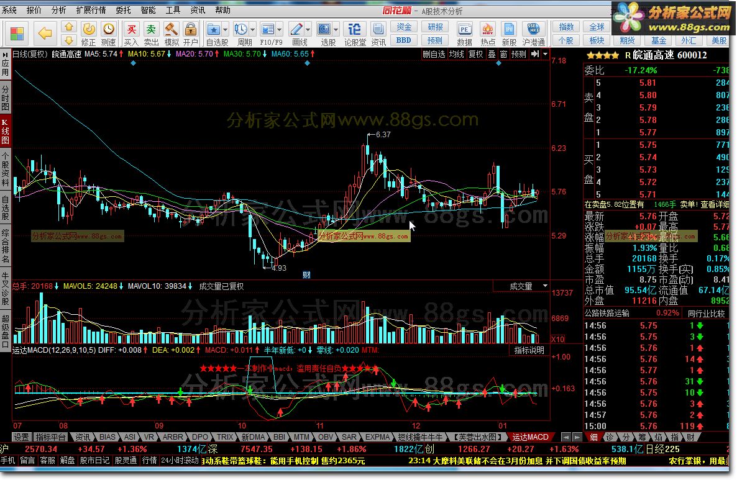737x480 pixels.
Task: Click the 卖出 sell icon
Action: pos(151,34)
